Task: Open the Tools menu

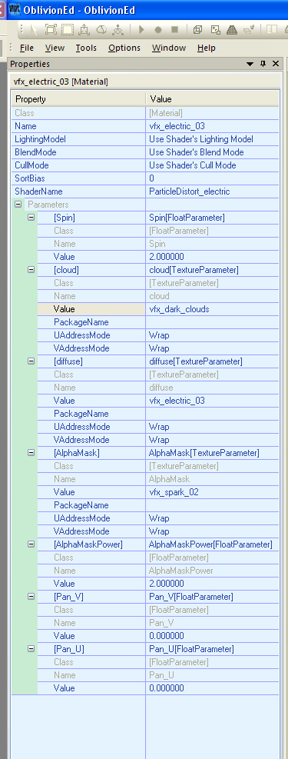Action: point(86,48)
